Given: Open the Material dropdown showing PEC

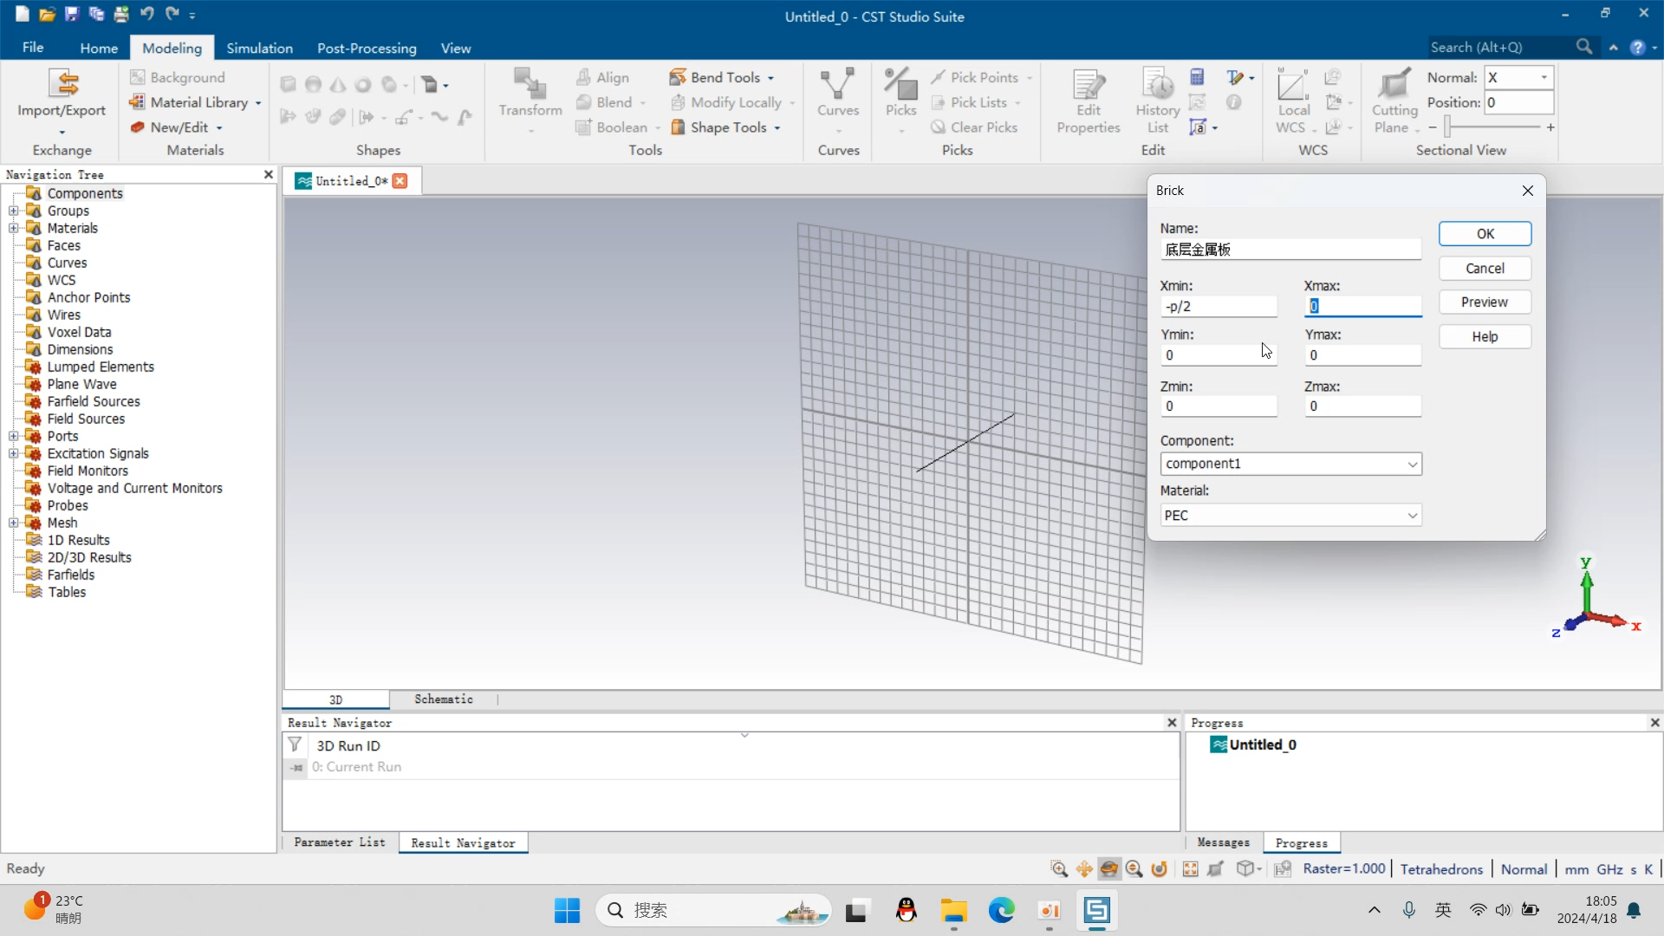Looking at the screenshot, I should click(1412, 516).
